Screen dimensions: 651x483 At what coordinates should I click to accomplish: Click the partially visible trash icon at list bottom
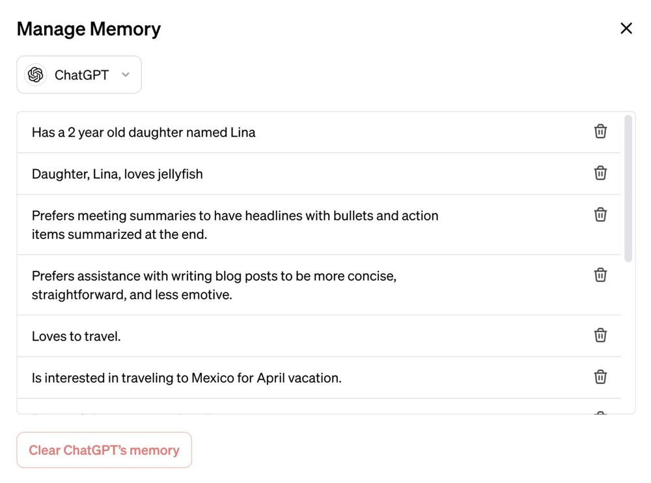pyautogui.click(x=600, y=413)
